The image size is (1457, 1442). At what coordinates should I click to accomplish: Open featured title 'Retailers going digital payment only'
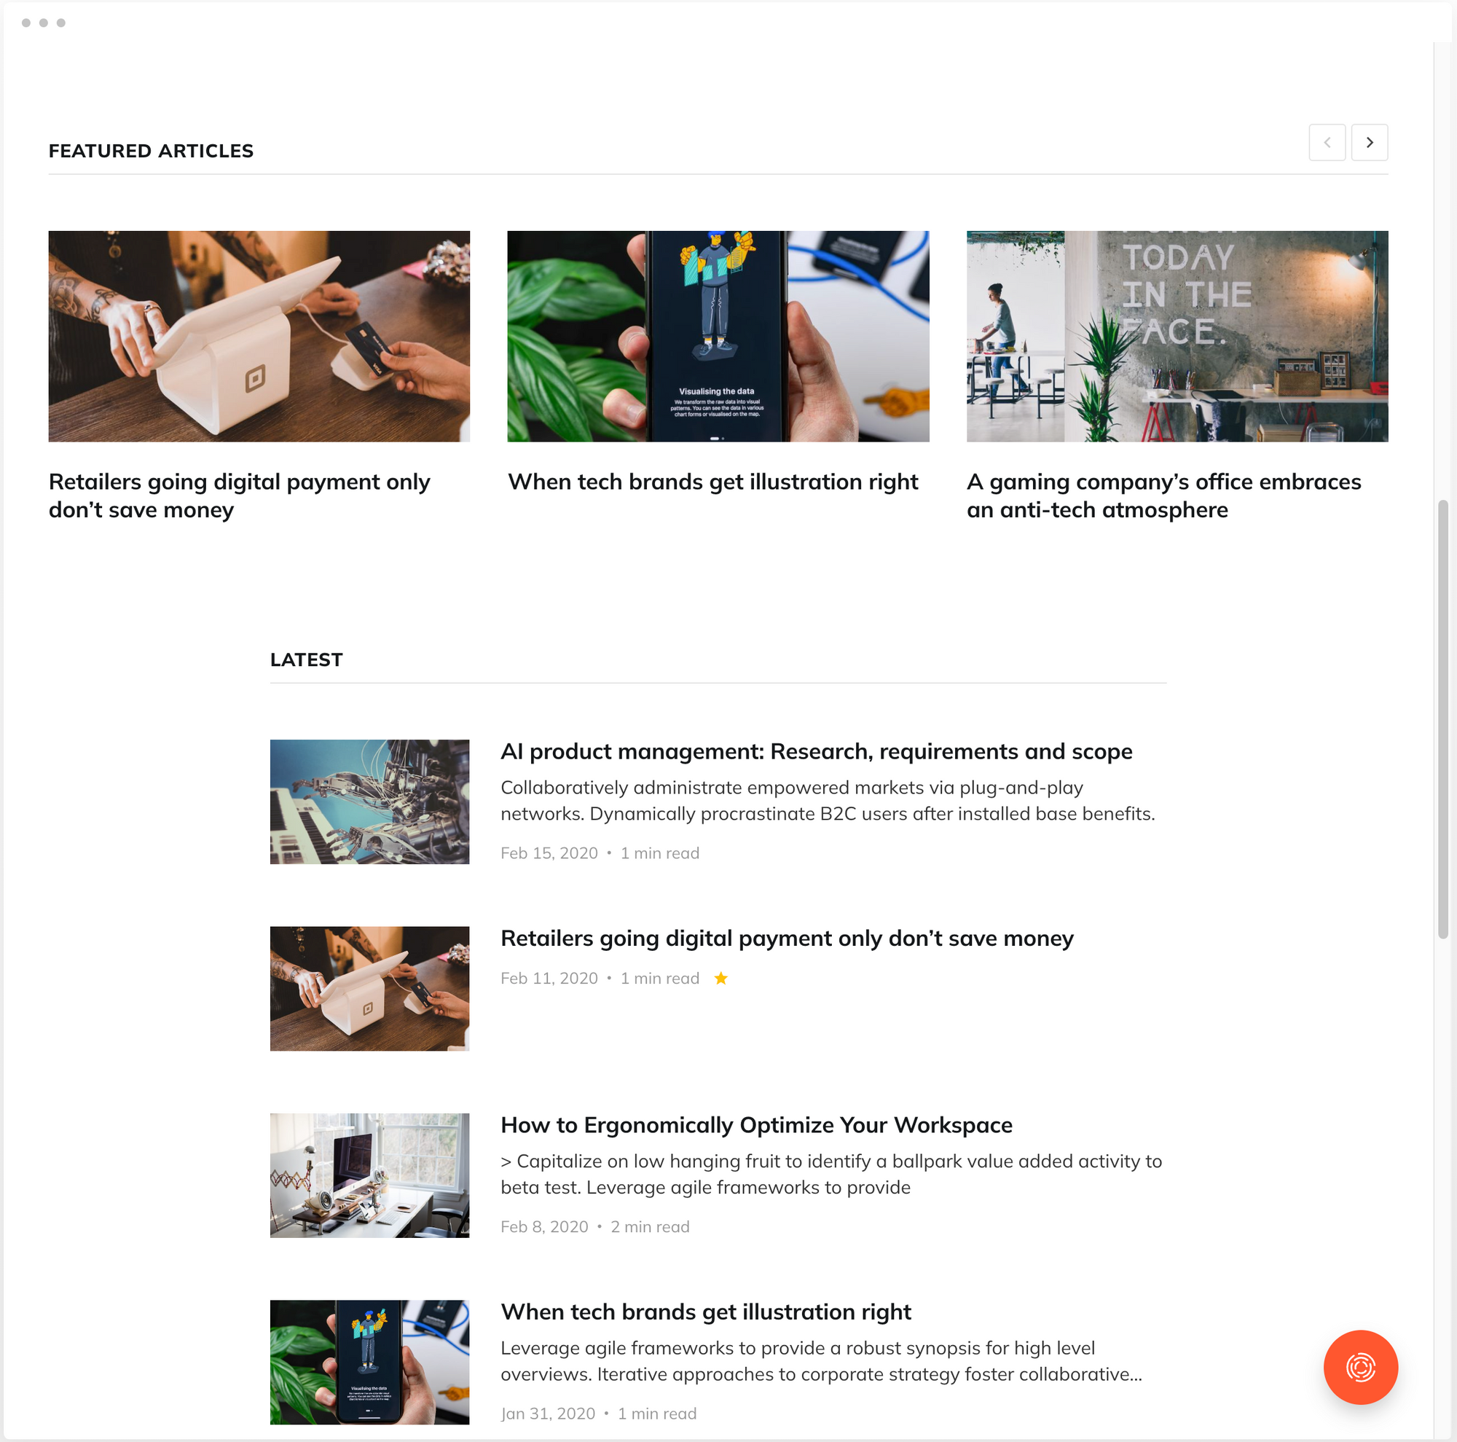click(x=239, y=495)
